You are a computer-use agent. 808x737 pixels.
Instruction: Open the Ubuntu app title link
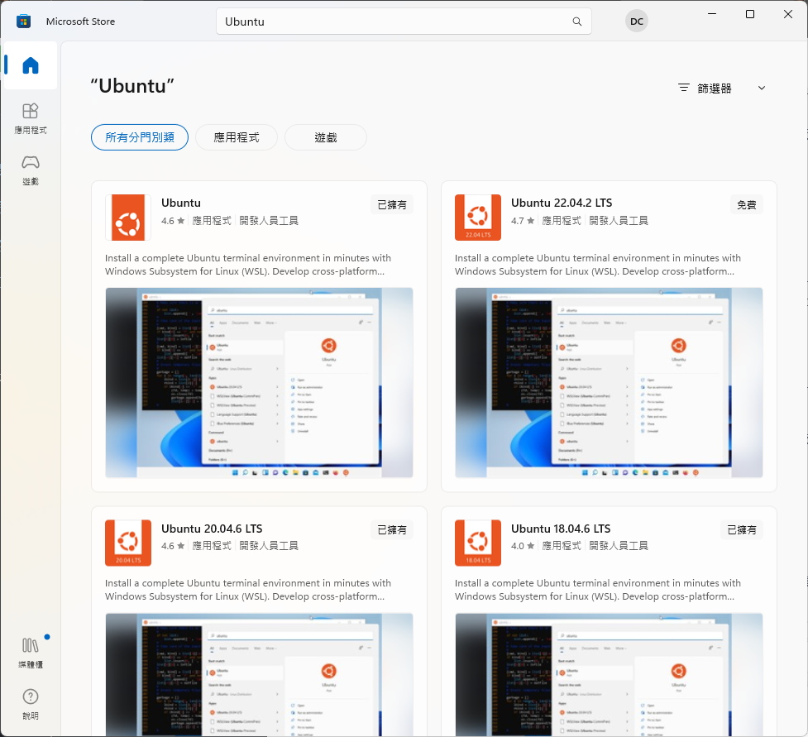[x=181, y=203]
